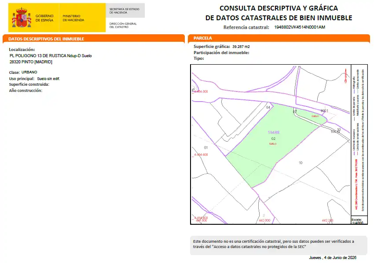Click block number '19488' on the map

point(273,132)
